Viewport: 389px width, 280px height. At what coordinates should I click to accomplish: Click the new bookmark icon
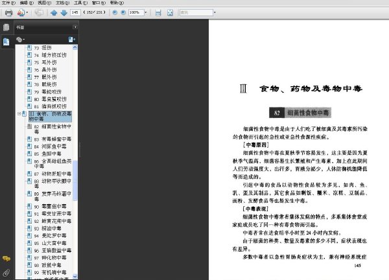pos(72,39)
